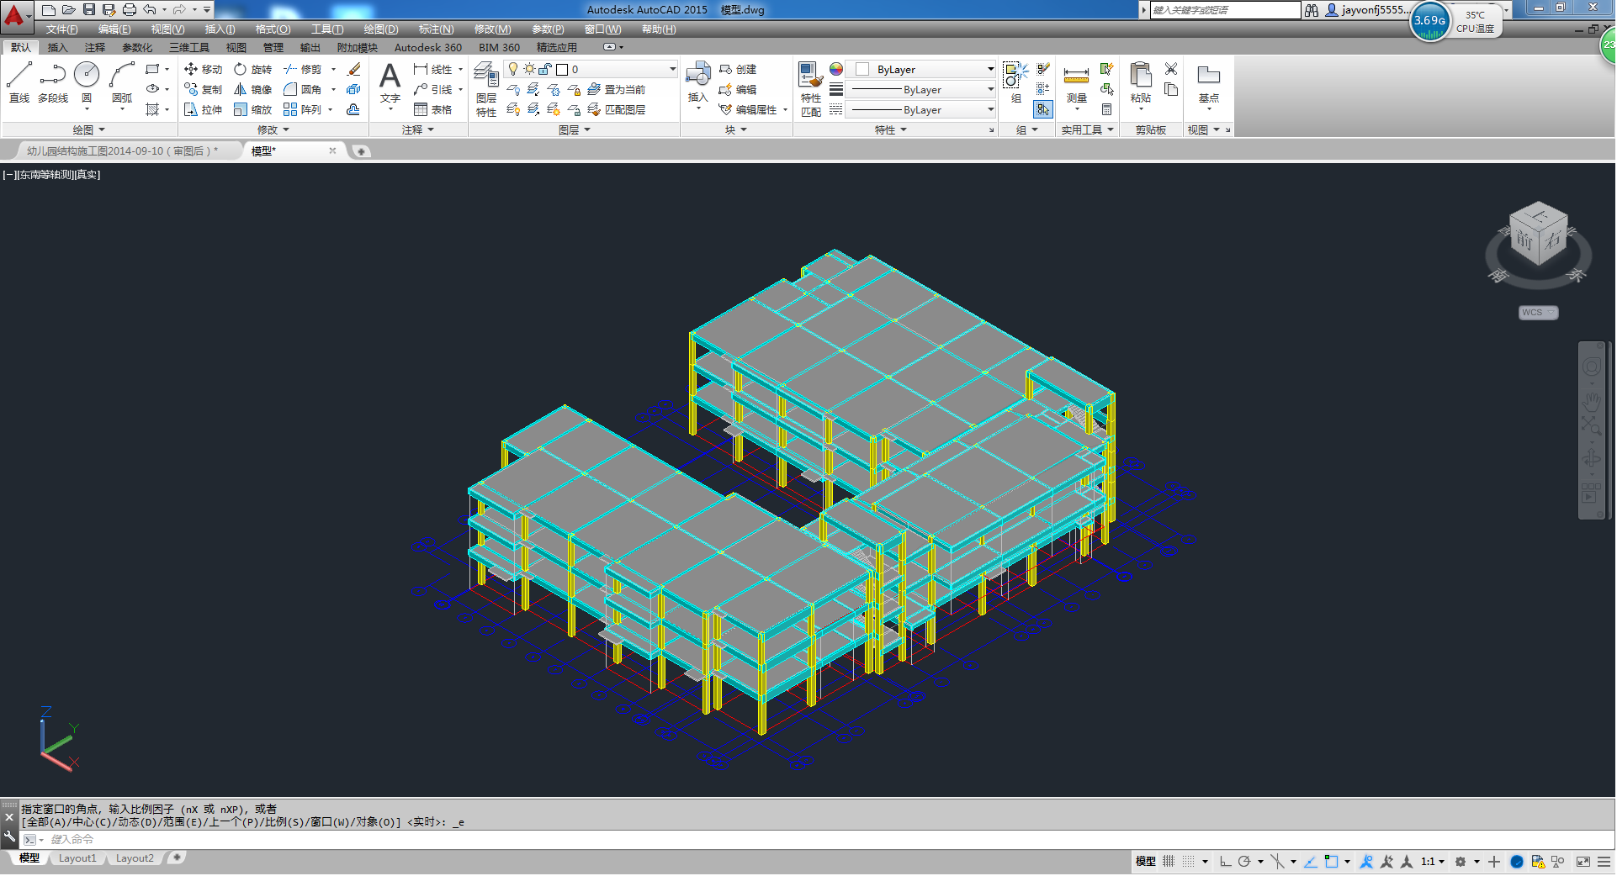Toggle ortho mode in status bar
The height and width of the screenshot is (876, 1617).
click(x=1225, y=862)
